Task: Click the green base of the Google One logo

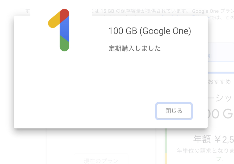Action: click(64, 44)
